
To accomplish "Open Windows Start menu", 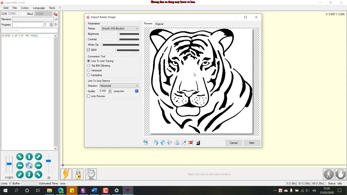I will [5, 190].
